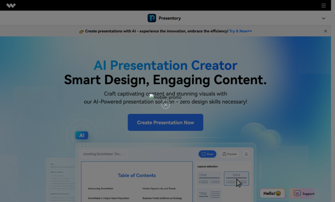Screen dimensions: 335x202
Task: Click the Preview button in mockup
Action: pos(230,154)
